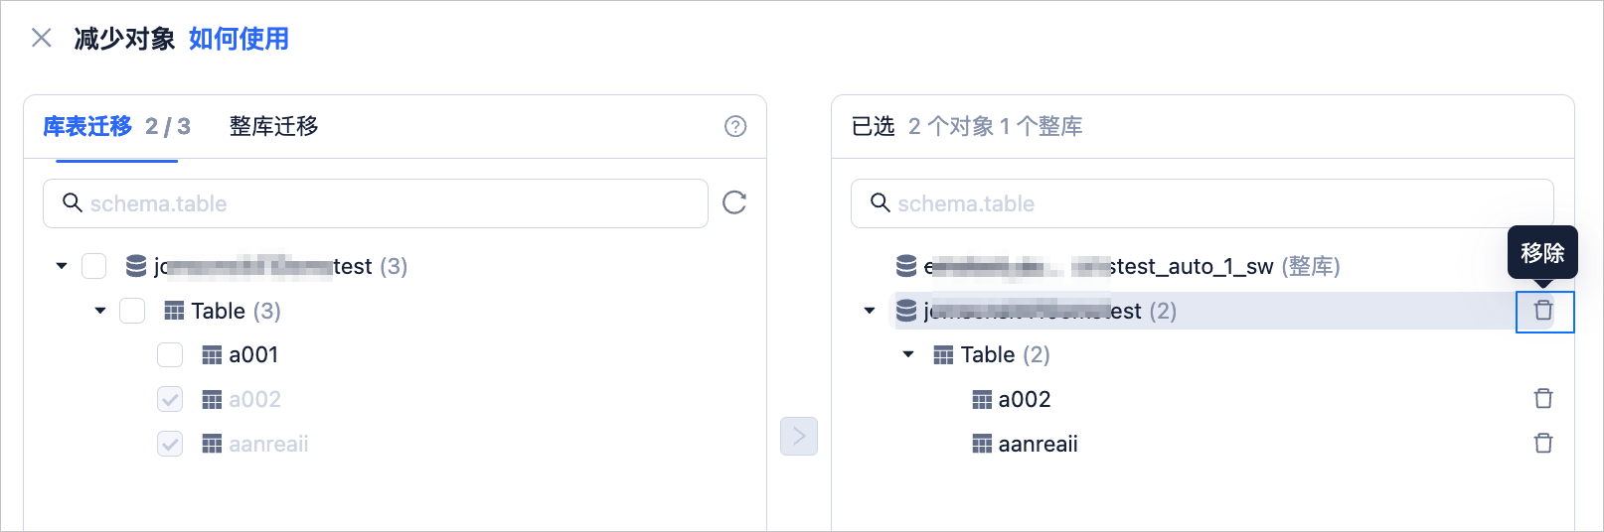Refresh the source list with reload icon
The image size is (1604, 532).
[734, 202]
